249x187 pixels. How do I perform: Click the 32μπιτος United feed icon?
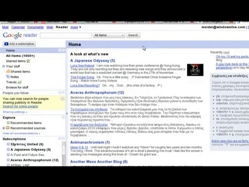click(8, 144)
